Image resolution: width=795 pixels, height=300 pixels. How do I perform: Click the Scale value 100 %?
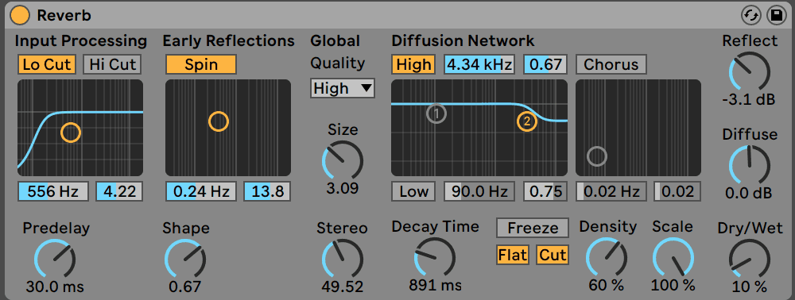click(x=673, y=286)
